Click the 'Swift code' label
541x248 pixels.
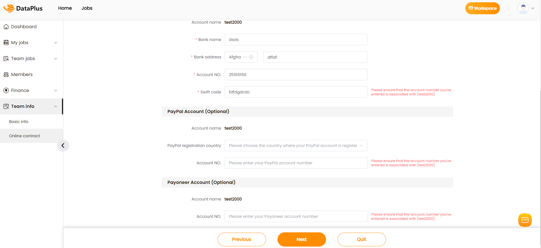click(x=211, y=92)
